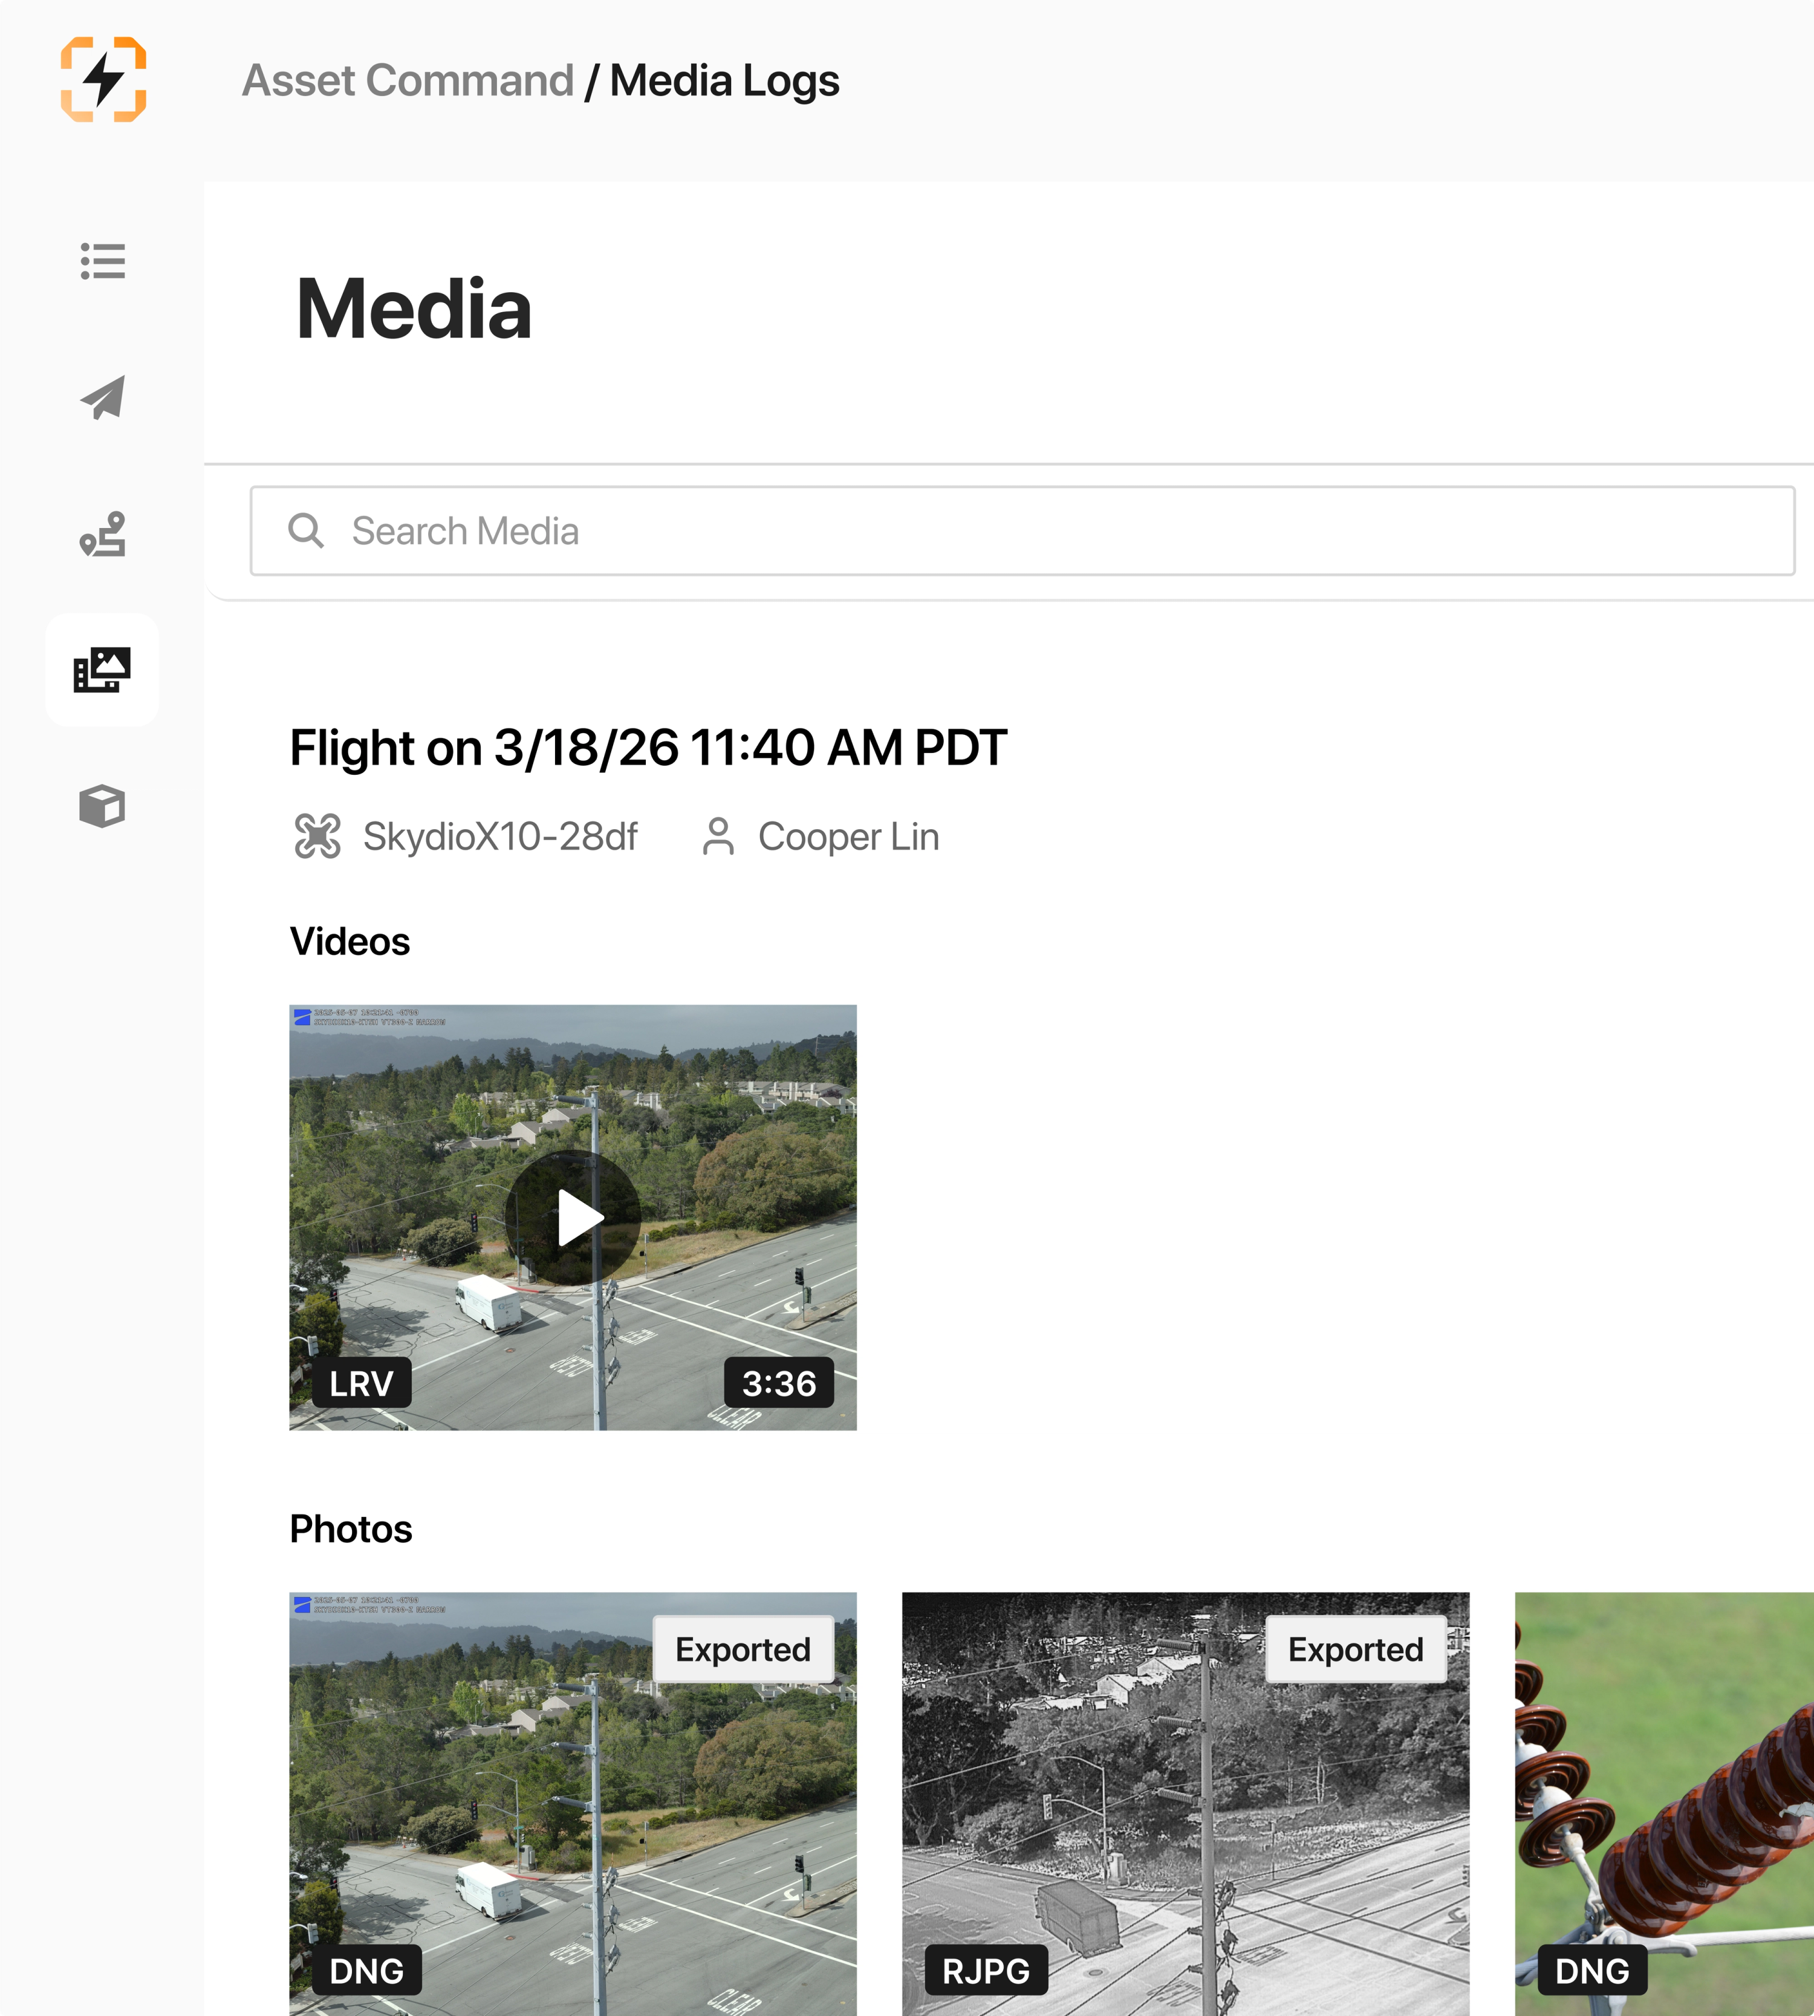The height and width of the screenshot is (2016, 1814).
Task: Click the Videos section heading
Action: pyautogui.click(x=350, y=941)
